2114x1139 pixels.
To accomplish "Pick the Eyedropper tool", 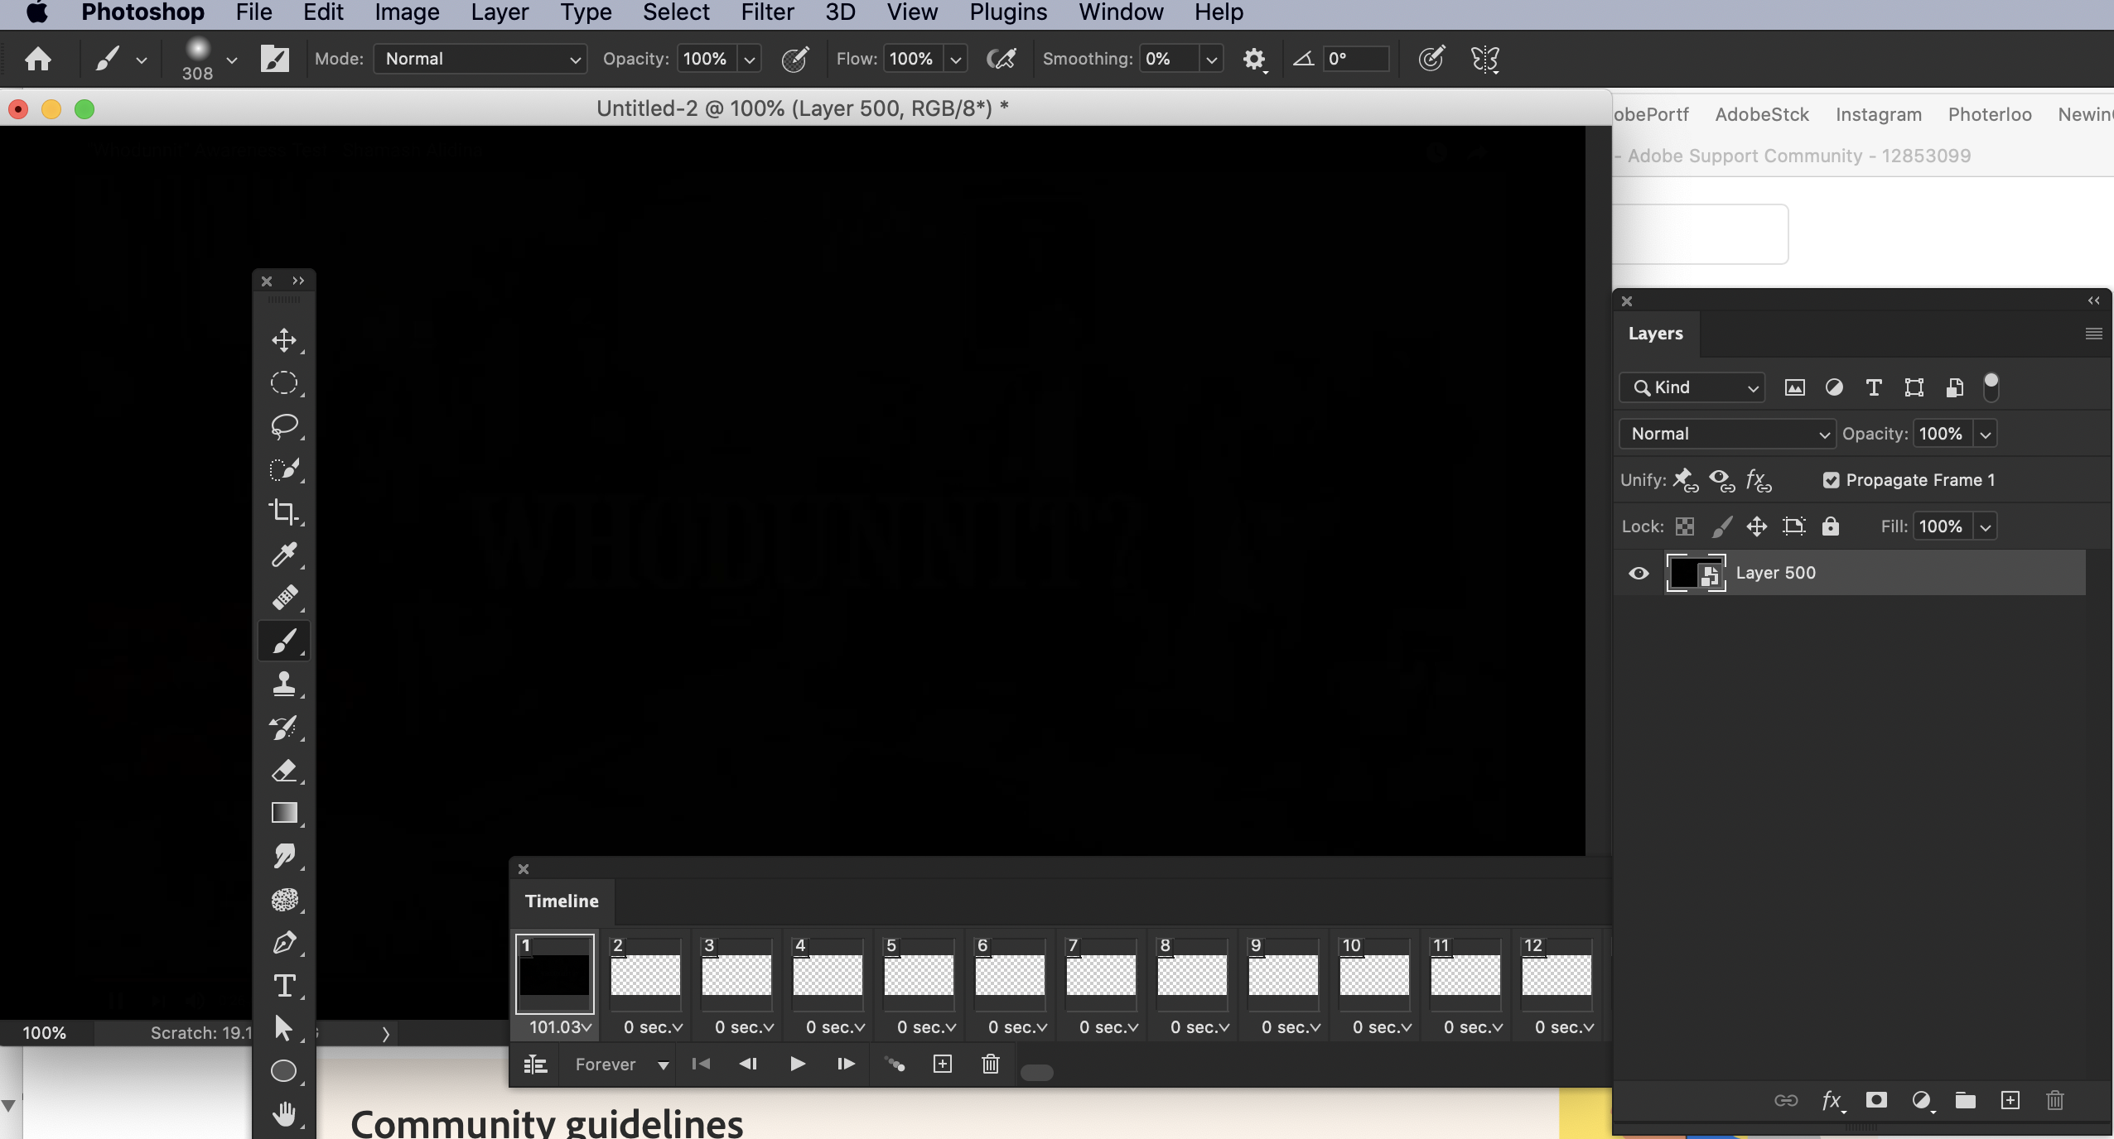I will [284, 555].
